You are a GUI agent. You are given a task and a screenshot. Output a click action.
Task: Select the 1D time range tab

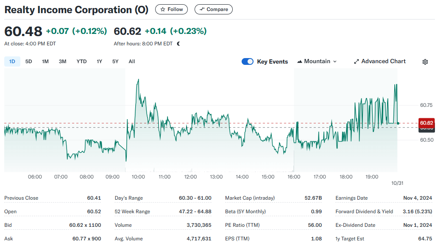12,61
